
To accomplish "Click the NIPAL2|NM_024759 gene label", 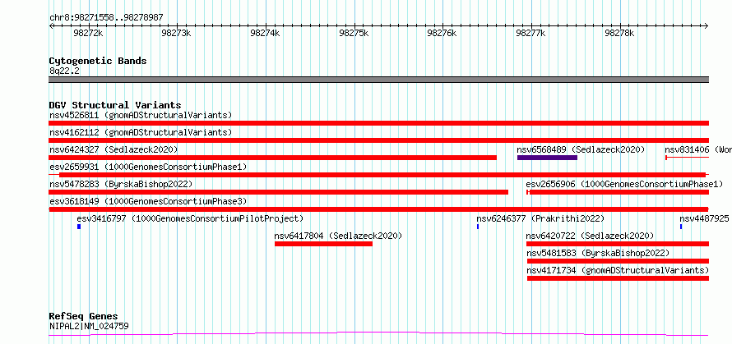I will click(x=89, y=326).
